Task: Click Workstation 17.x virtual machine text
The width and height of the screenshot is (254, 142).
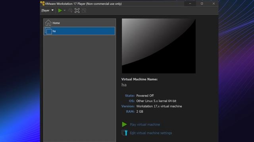Action: pos(159,106)
